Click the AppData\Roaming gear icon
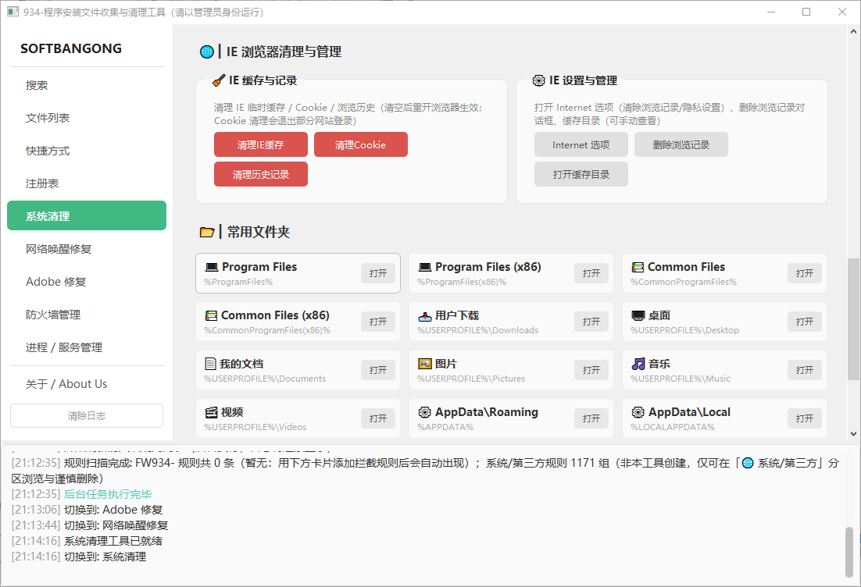 click(x=424, y=412)
